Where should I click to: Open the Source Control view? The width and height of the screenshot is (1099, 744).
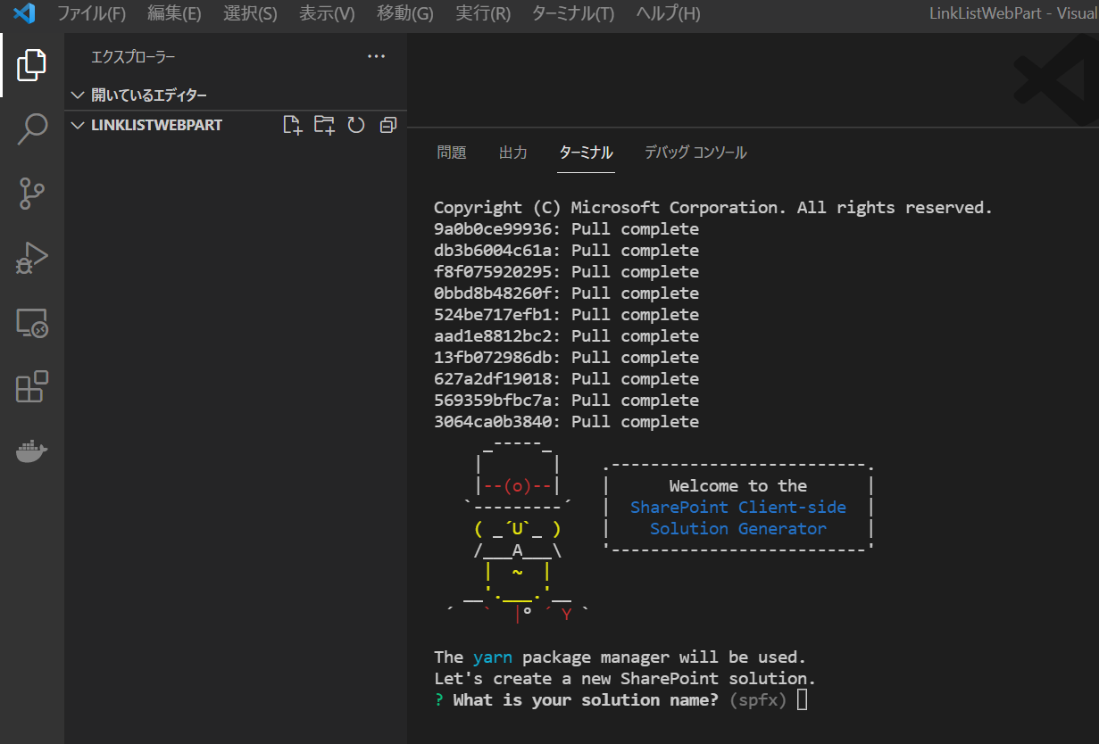click(32, 194)
